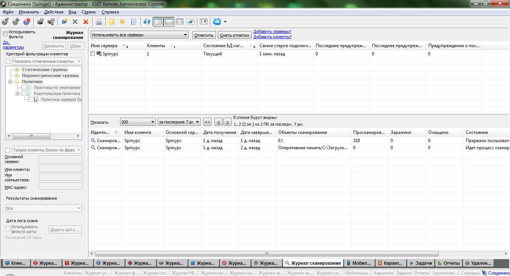Viewport: 510px width, 276px height.
Task: Click the gray X toolbar icon
Action: pyautogui.click(x=75, y=22)
